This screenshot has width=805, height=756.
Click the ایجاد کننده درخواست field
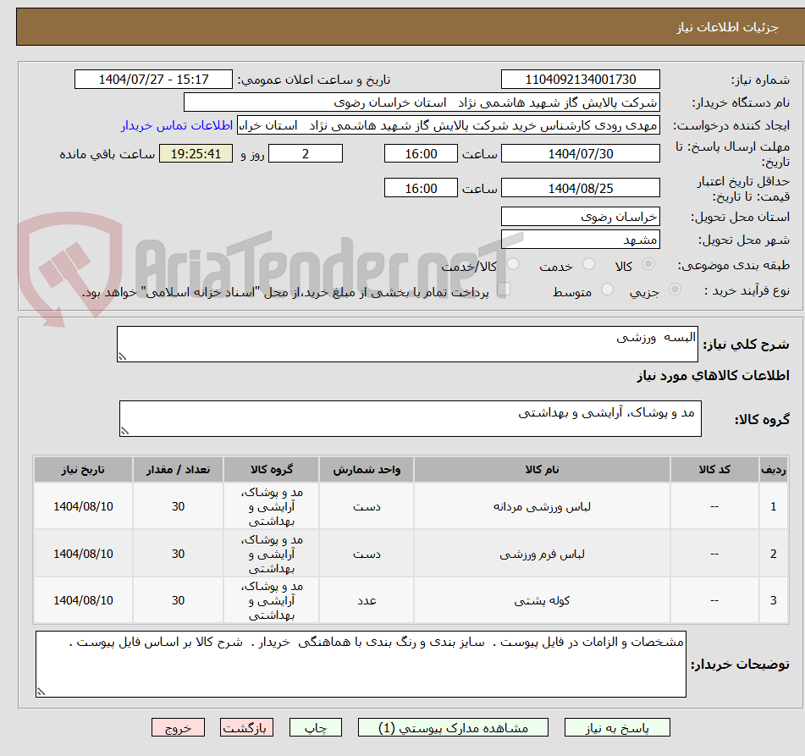pos(448,125)
